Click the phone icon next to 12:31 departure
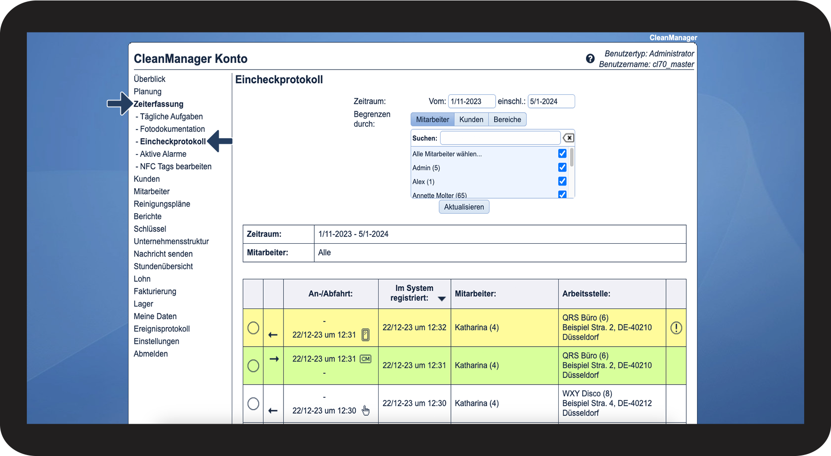This screenshot has height=456, width=831. (x=365, y=335)
